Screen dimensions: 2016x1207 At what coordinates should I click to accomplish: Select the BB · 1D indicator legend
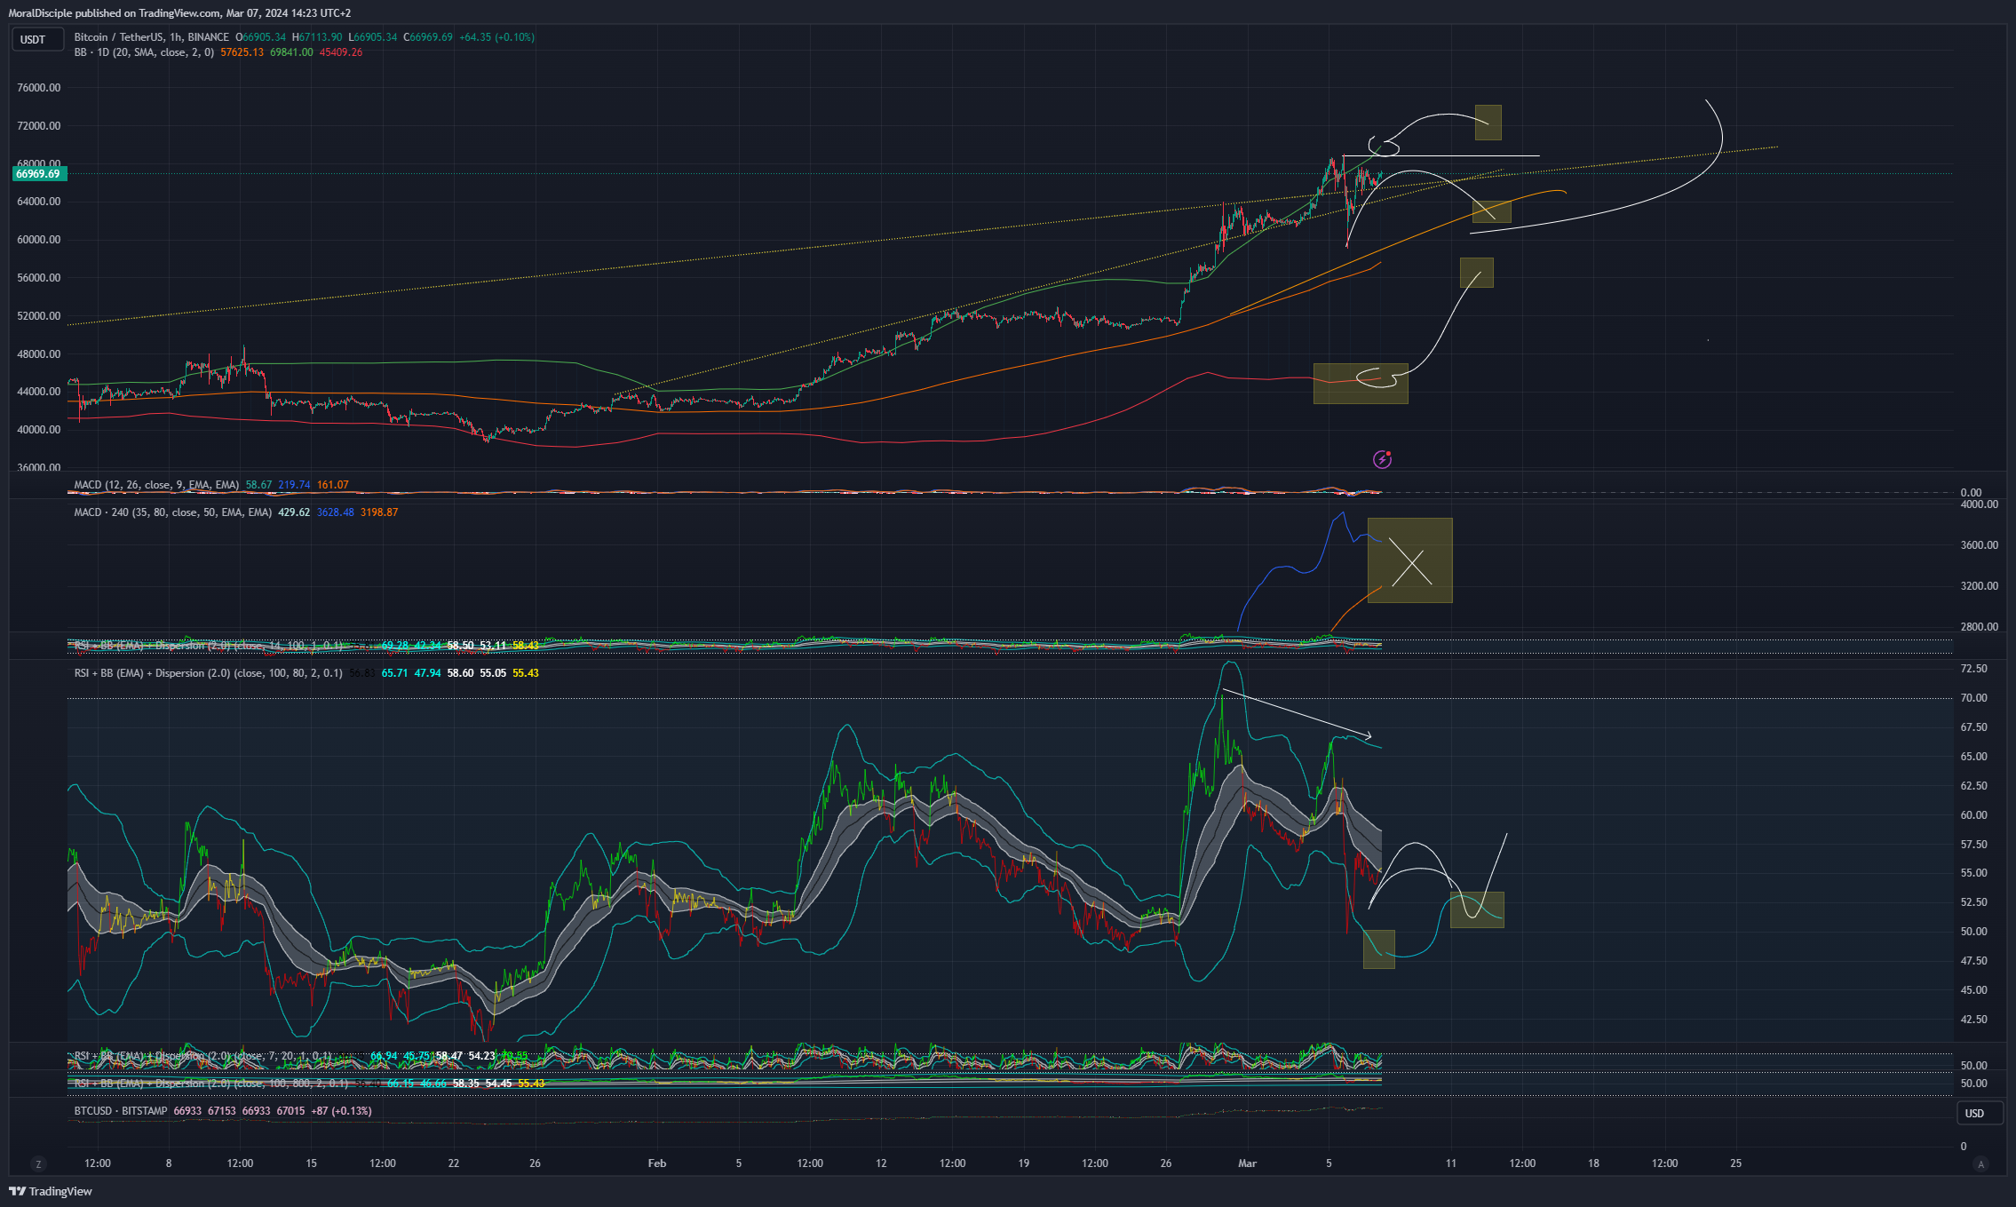[x=144, y=52]
